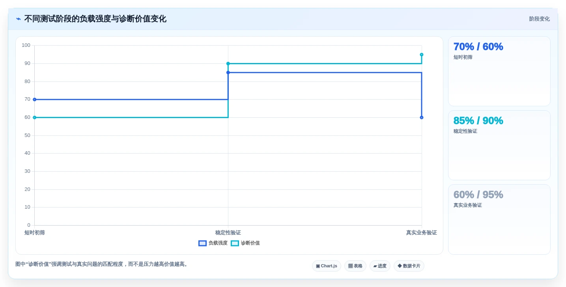Click the 诊断价值 data point at 短时初筛 (60)
The height and width of the screenshot is (287, 566).
(34, 117)
